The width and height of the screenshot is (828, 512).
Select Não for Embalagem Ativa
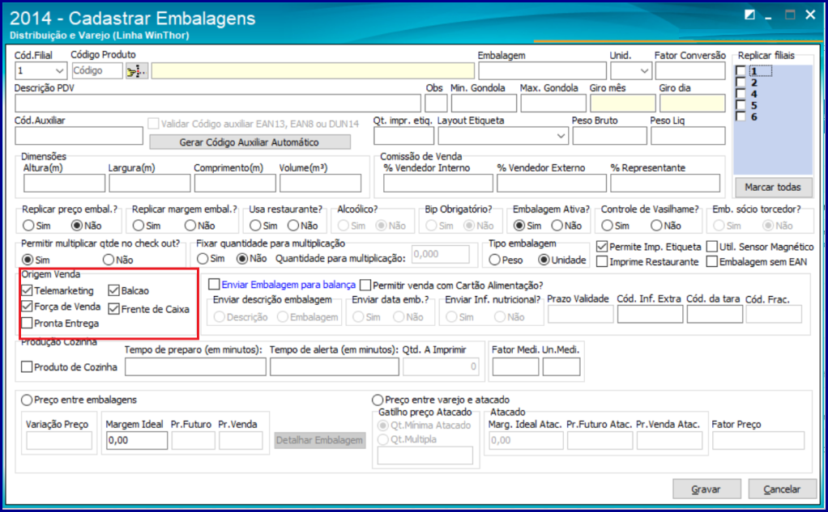tap(557, 226)
